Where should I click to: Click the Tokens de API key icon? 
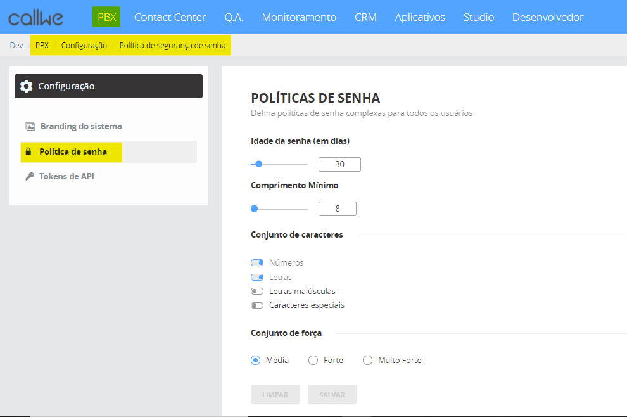click(x=30, y=177)
